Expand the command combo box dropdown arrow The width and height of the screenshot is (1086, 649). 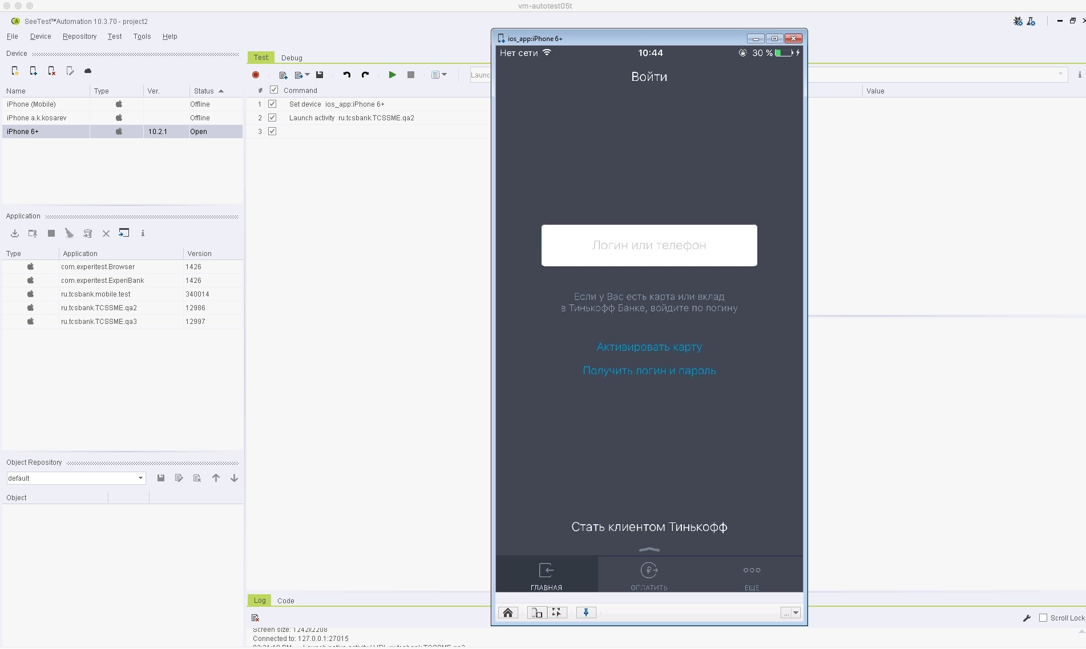point(1060,74)
